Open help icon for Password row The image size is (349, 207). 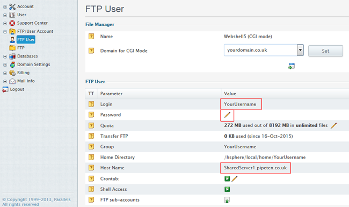point(91,115)
